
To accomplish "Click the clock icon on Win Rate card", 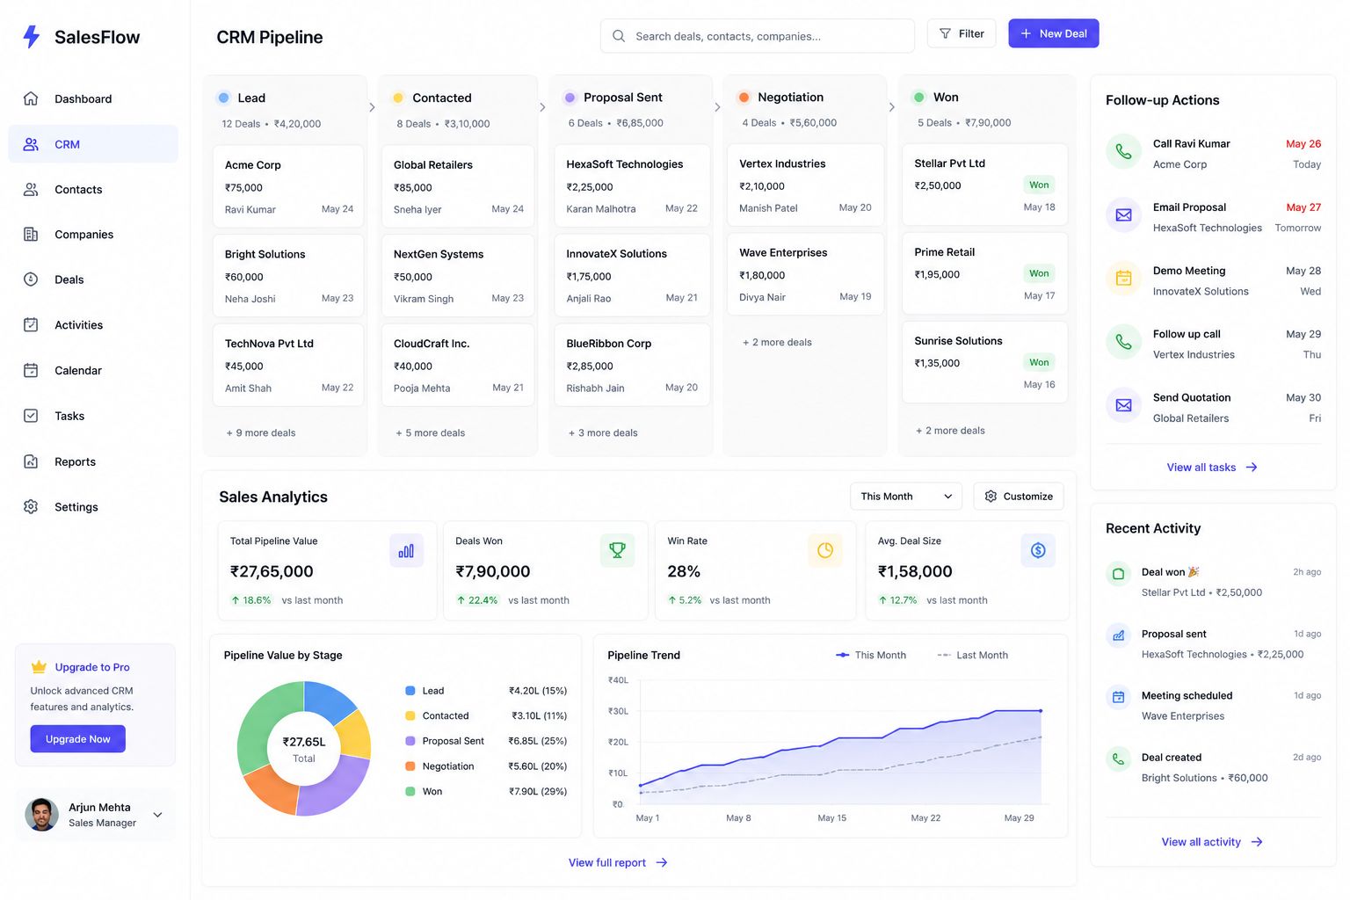I will click(824, 551).
